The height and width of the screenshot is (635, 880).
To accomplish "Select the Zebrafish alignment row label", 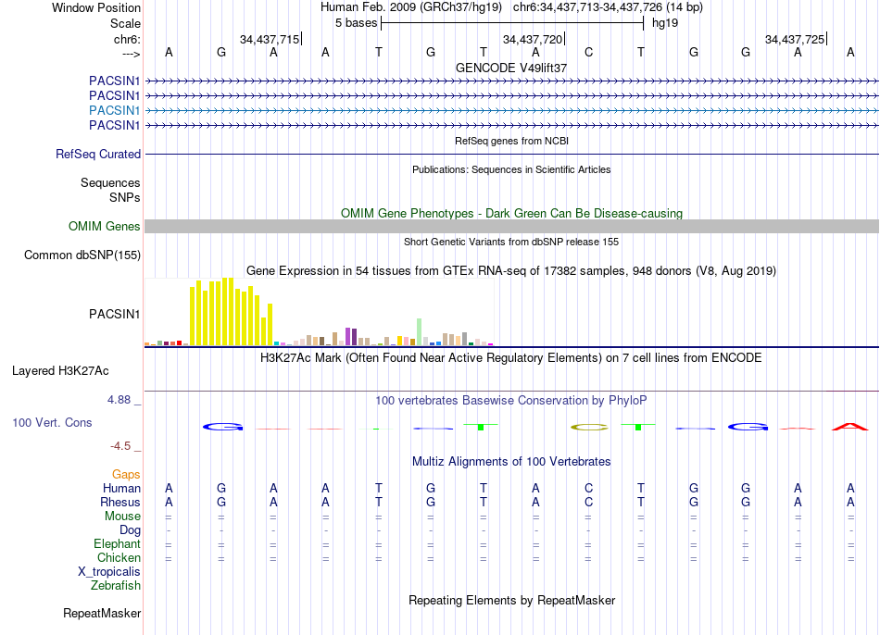I will (116, 586).
